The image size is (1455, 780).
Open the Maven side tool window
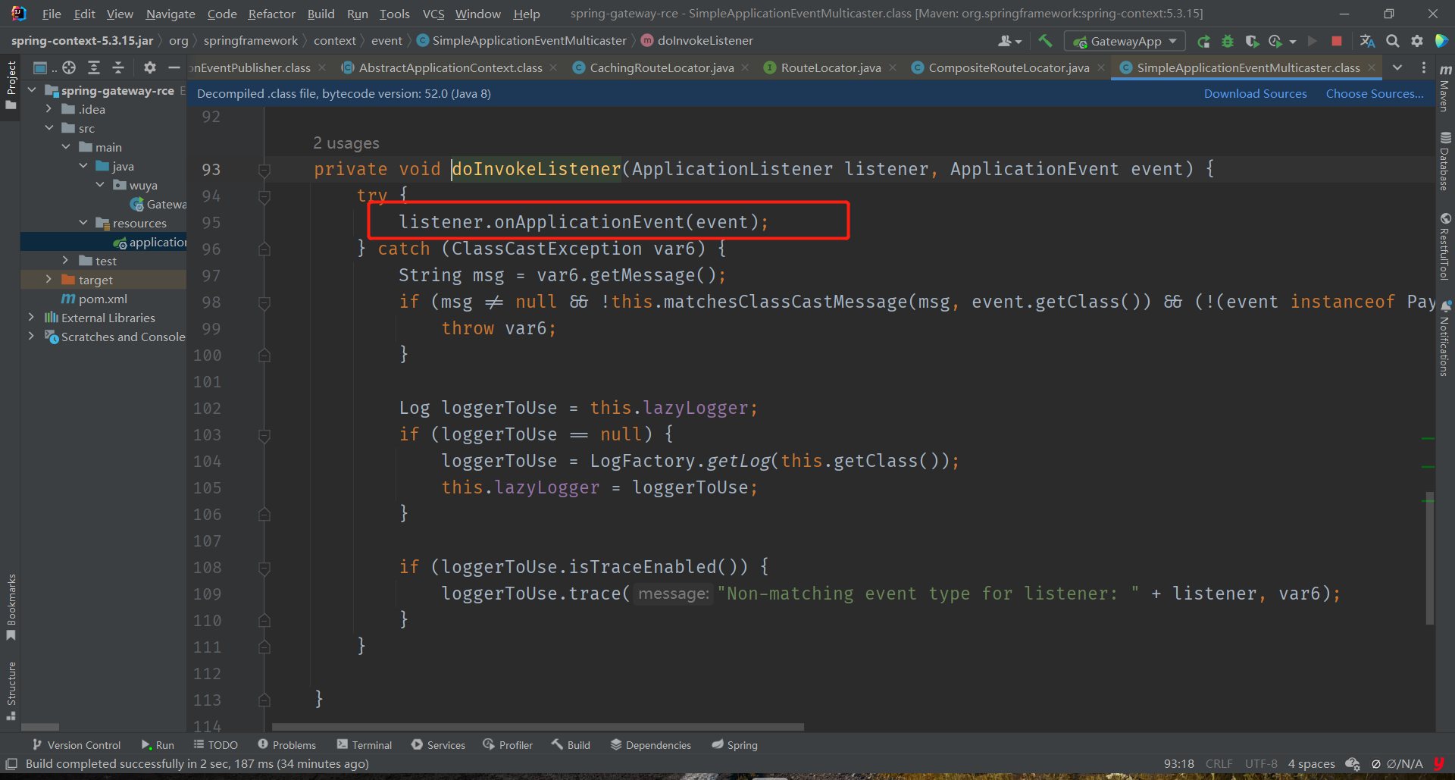pyautogui.click(x=1445, y=86)
